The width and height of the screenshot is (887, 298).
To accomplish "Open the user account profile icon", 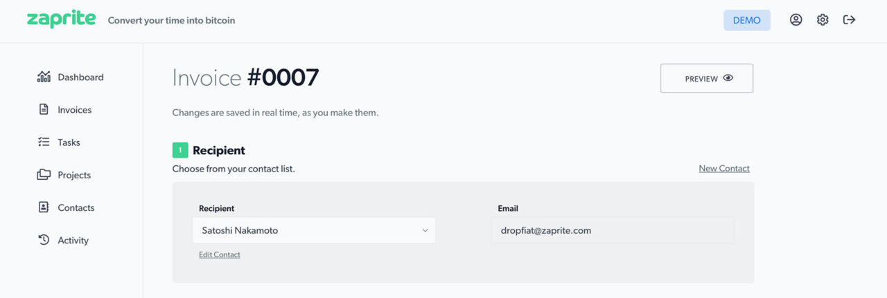I will point(796,20).
